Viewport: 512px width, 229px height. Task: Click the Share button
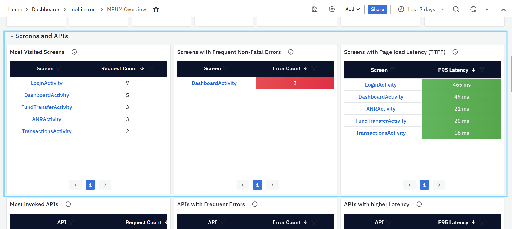(x=377, y=9)
